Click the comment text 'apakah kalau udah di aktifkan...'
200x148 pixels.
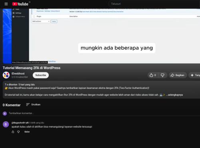click(52, 127)
